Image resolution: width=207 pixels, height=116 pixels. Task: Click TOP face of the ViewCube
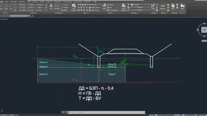point(204,30)
